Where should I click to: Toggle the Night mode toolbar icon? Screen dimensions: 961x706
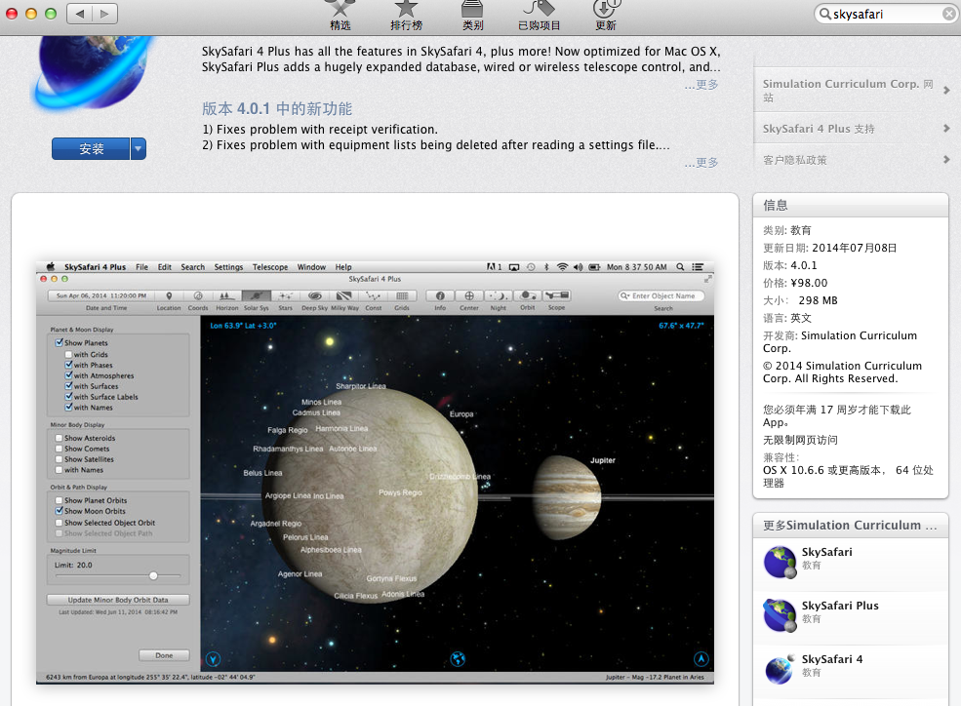pyautogui.click(x=499, y=295)
